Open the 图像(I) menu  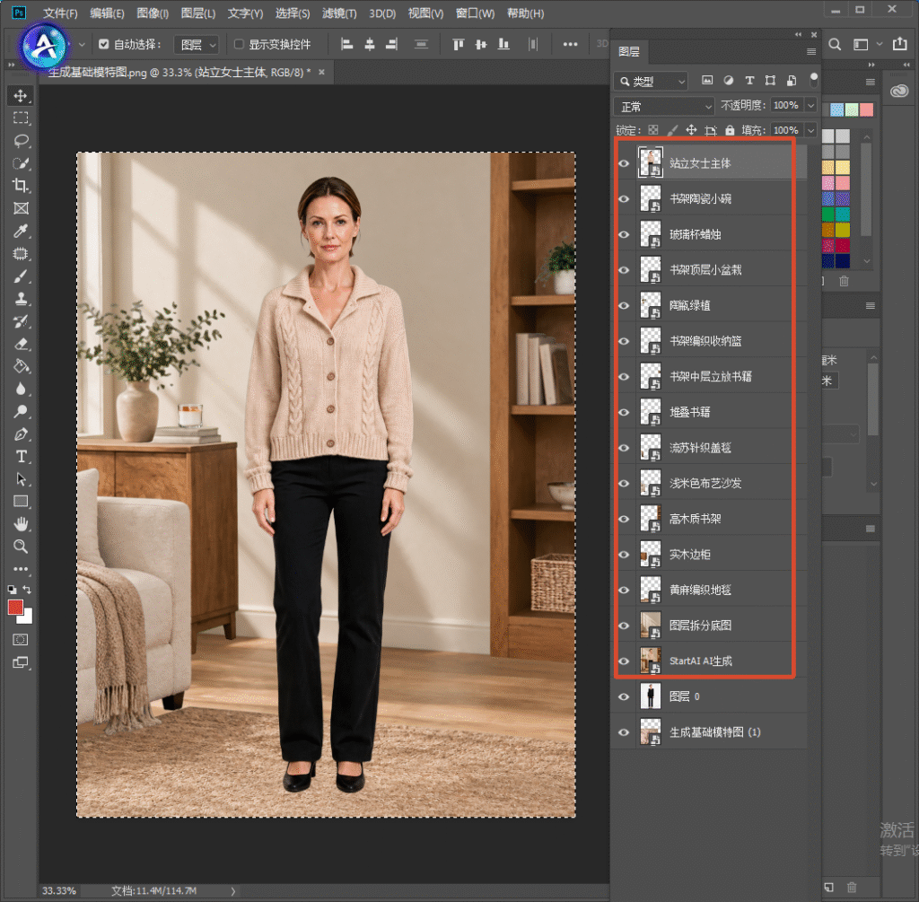tap(153, 13)
